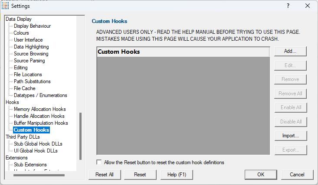The height and width of the screenshot is (185, 318).
Task: Open Stub Extensions page
Action: pos(30,165)
